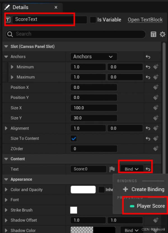This screenshot has height=233, width=168.
Task: Uncheck the Size To Content checkbox
Action: point(74,139)
